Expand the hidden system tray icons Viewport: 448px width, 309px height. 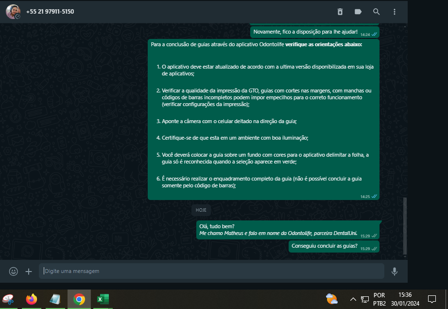click(353, 299)
